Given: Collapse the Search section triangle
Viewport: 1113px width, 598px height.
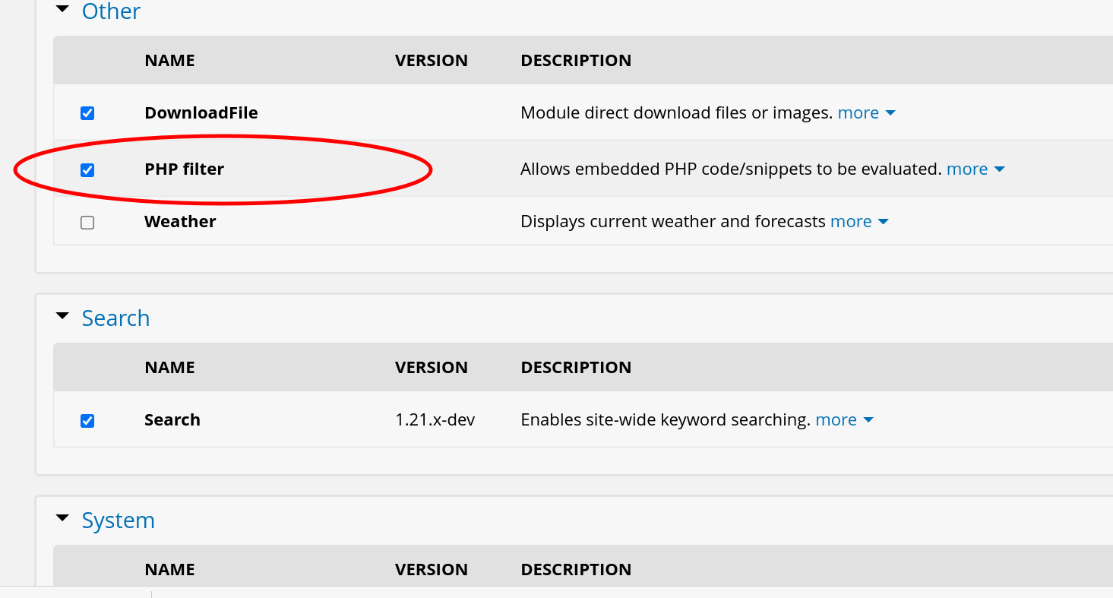Looking at the screenshot, I should [x=62, y=316].
